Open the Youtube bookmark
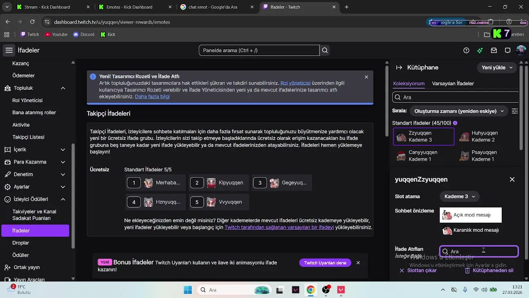Image resolution: width=529 pixels, height=298 pixels. tap(56, 34)
